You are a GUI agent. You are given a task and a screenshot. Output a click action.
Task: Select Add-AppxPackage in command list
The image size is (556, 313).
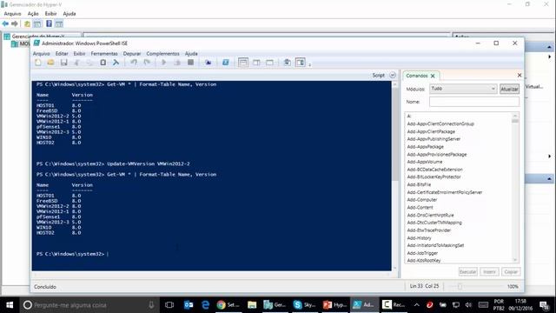click(x=425, y=147)
